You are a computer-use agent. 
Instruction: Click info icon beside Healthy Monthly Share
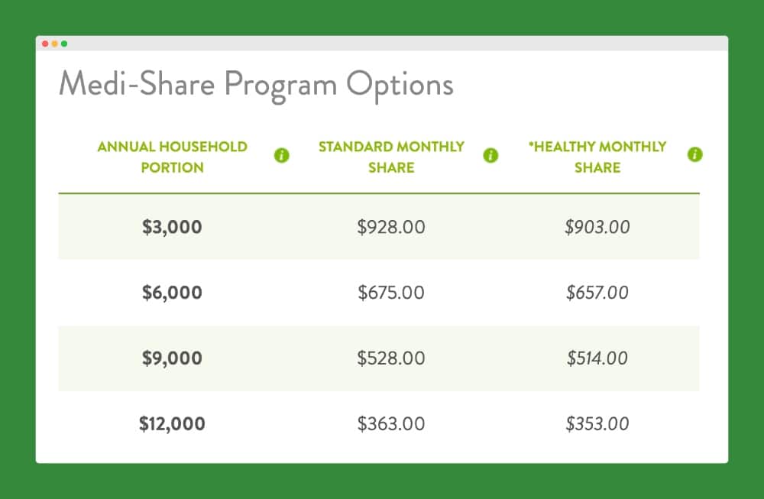(694, 155)
